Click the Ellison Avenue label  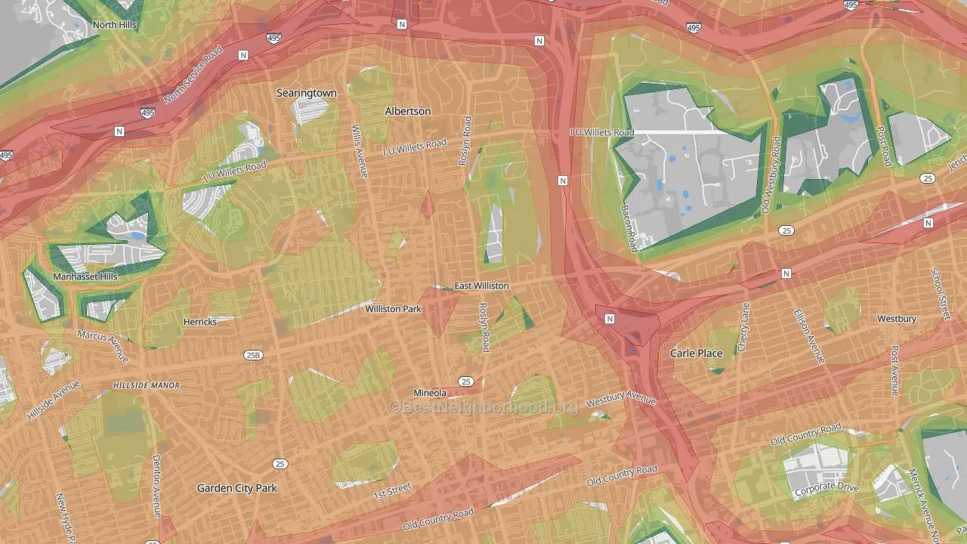coord(809,336)
